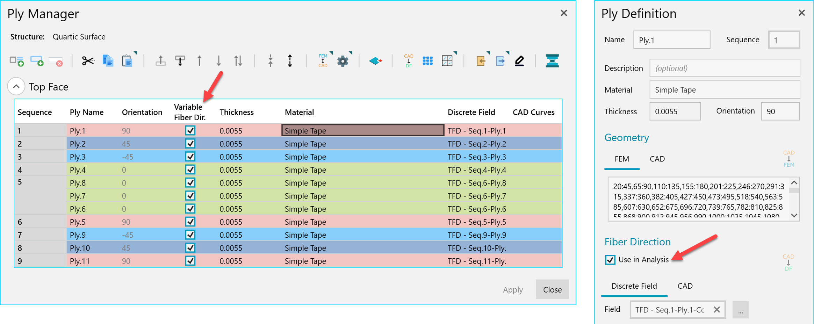The width and height of the screenshot is (814, 324).
Task: Click CAD to DF icon in Fiber Direction
Action: click(788, 262)
